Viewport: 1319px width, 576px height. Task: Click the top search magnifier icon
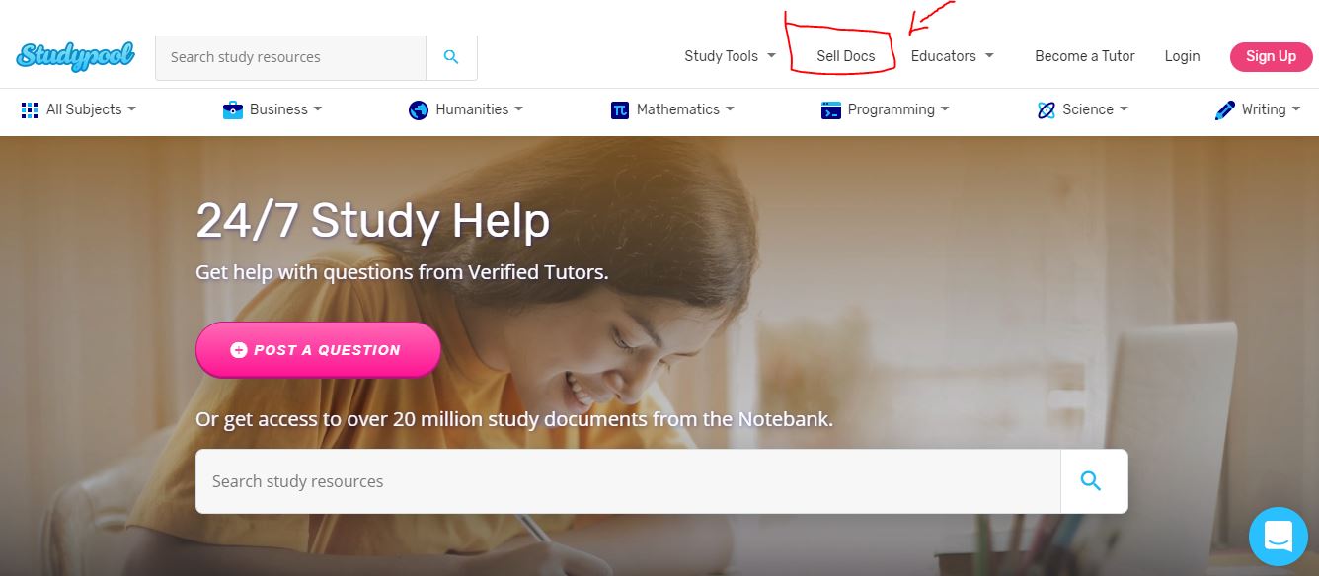(451, 57)
